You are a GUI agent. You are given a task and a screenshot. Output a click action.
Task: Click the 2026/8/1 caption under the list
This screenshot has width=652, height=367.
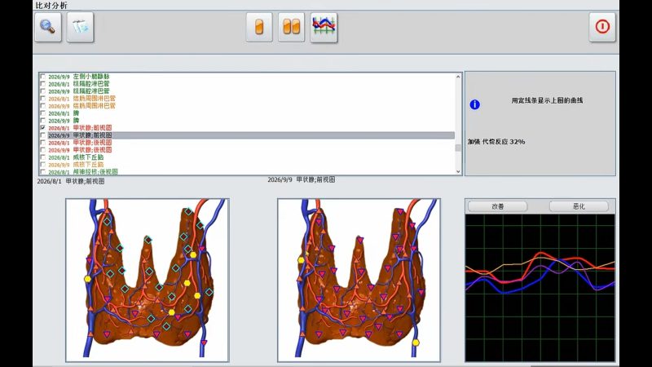pos(71,181)
